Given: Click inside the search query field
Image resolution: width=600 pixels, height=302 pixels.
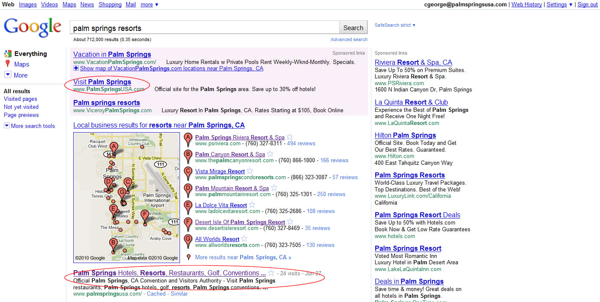Looking at the screenshot, I should [x=205, y=28].
